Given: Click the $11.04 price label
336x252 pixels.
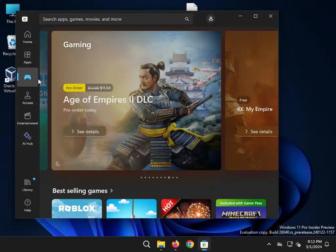Looking at the screenshot, I should point(105,88).
